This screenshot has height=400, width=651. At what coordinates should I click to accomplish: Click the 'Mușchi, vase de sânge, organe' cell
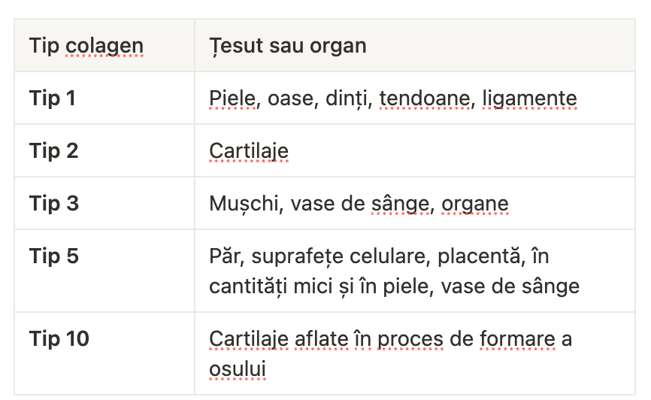click(415, 203)
